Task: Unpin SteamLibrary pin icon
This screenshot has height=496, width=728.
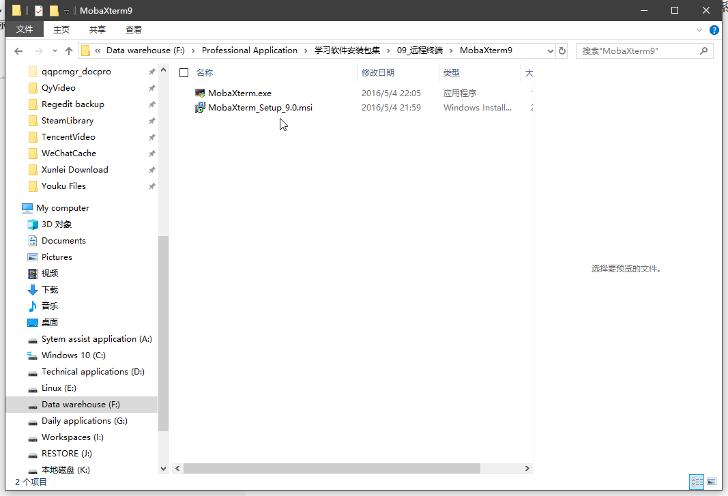Action: (152, 121)
